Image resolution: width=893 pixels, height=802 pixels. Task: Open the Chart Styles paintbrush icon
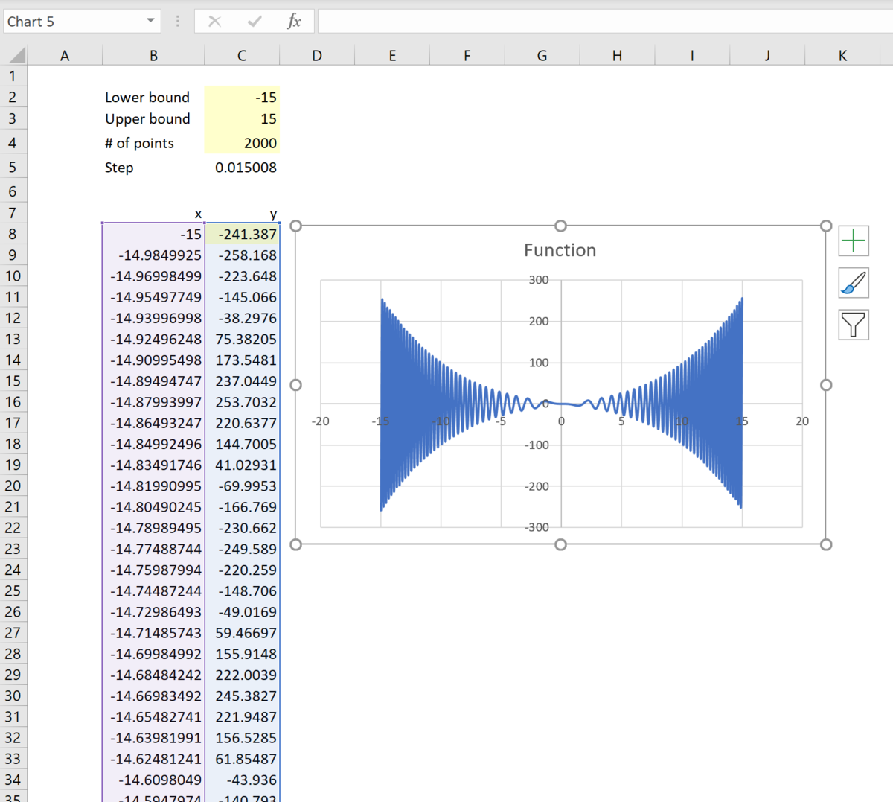click(853, 283)
